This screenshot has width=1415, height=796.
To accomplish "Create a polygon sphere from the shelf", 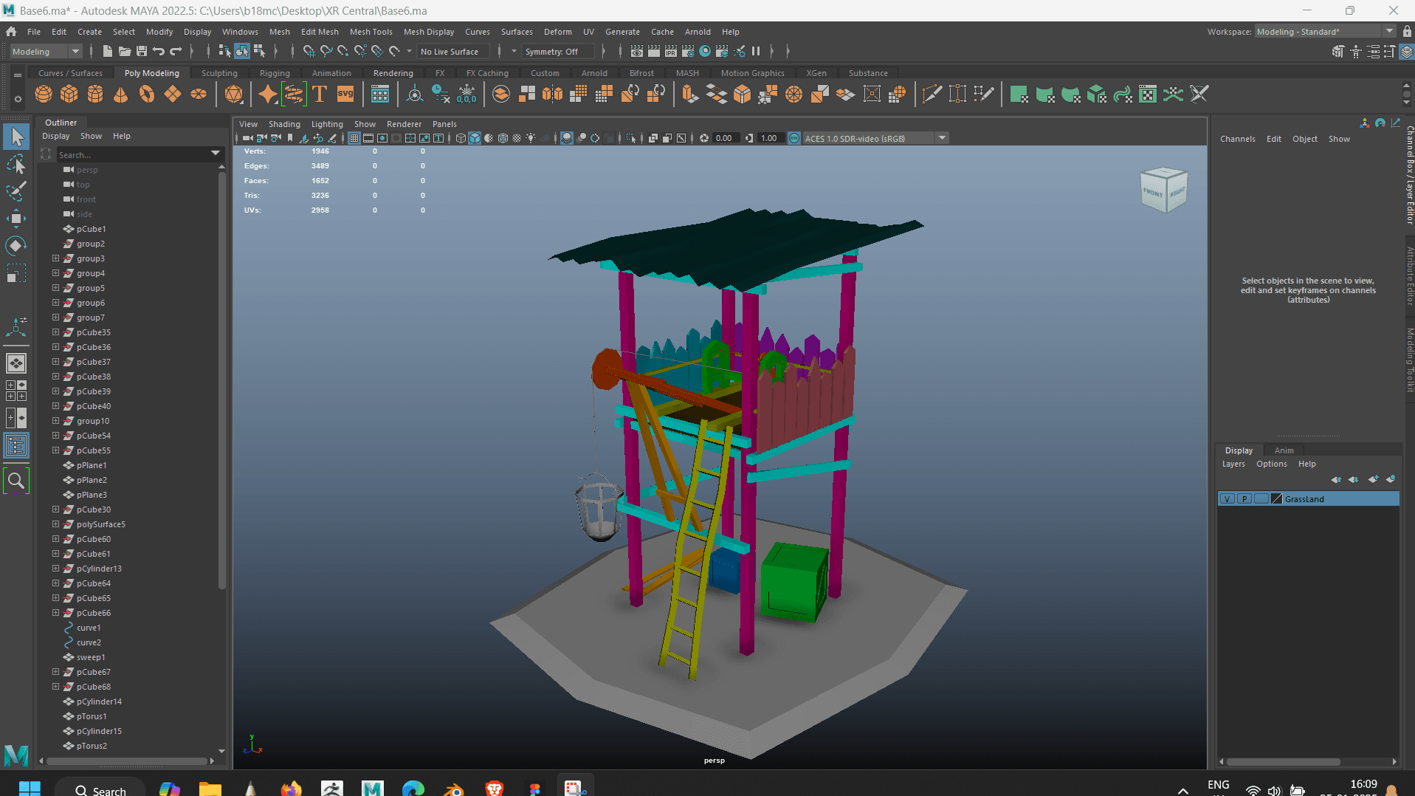I will click(44, 95).
